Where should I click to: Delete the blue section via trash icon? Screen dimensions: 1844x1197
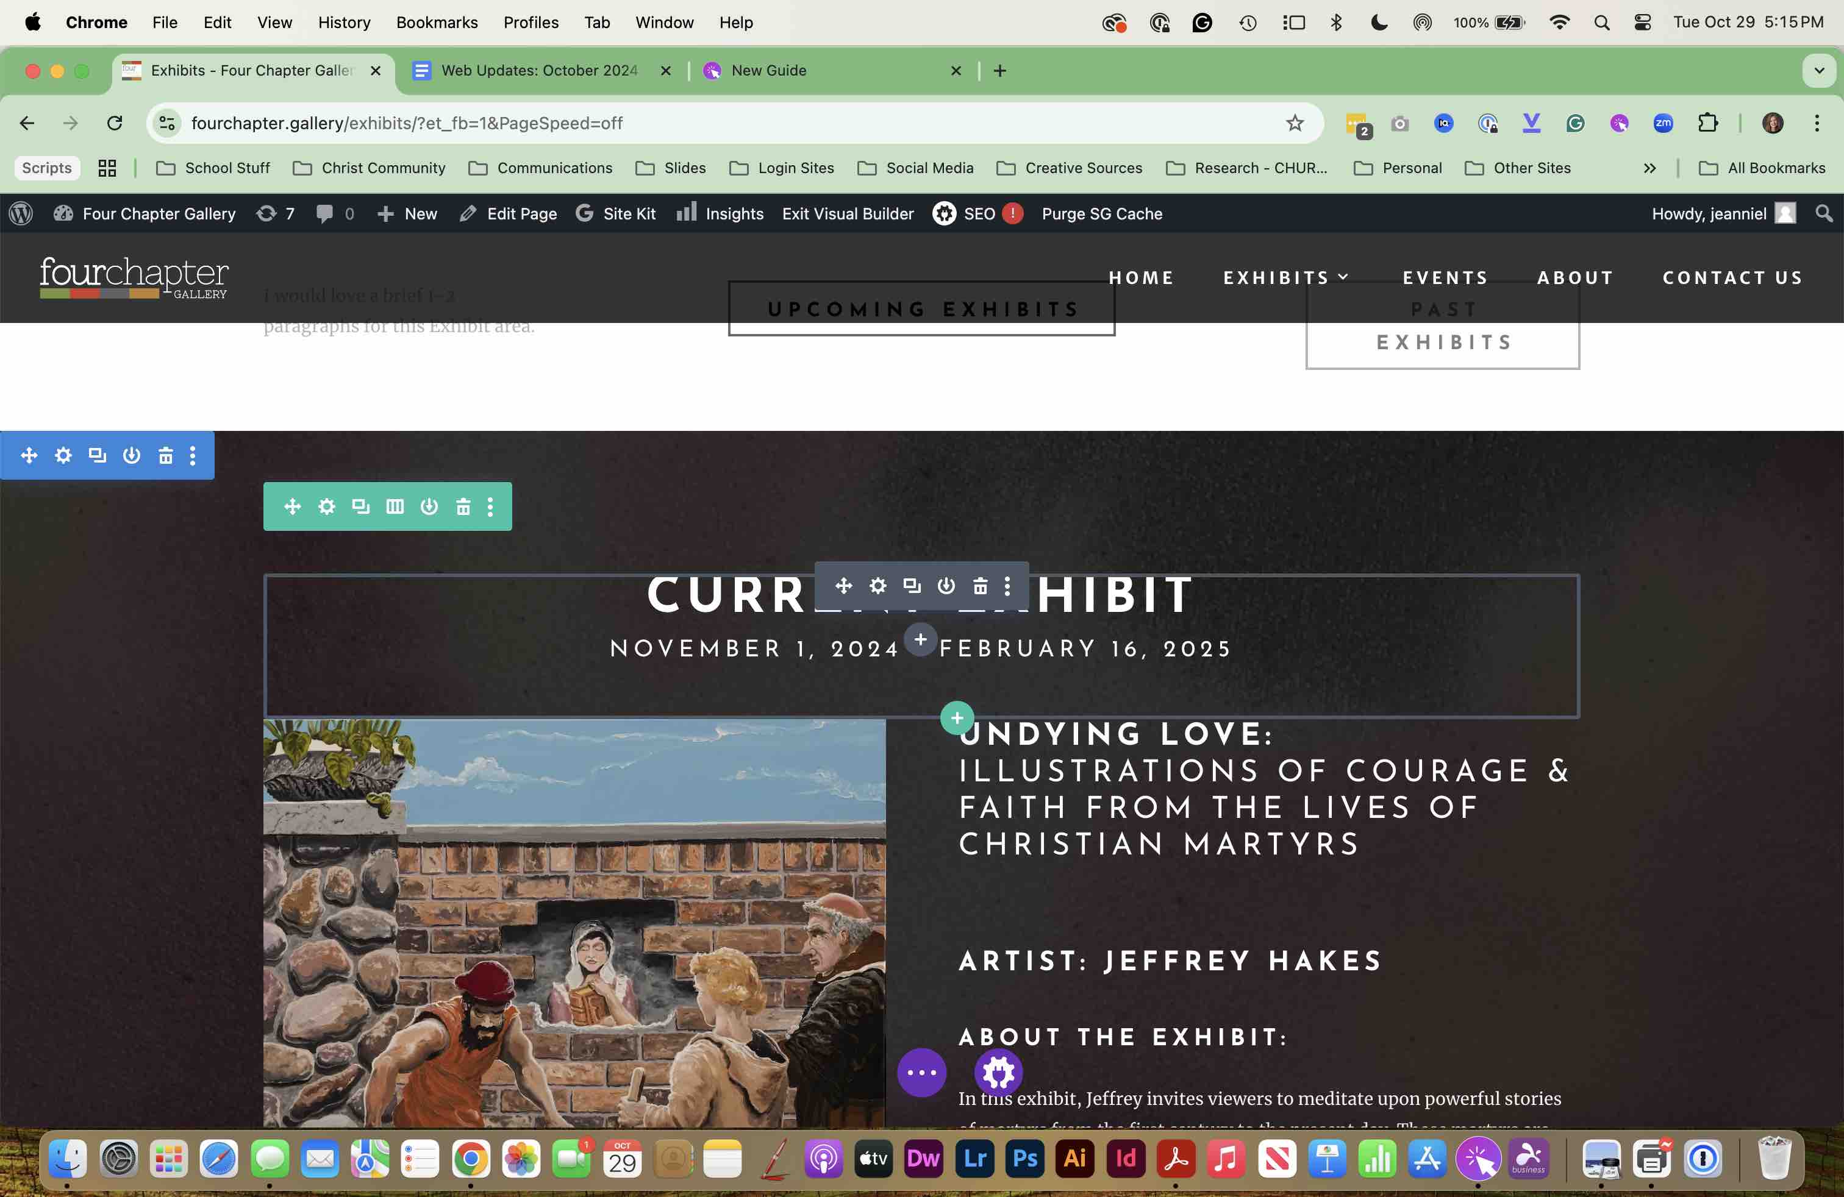166,455
